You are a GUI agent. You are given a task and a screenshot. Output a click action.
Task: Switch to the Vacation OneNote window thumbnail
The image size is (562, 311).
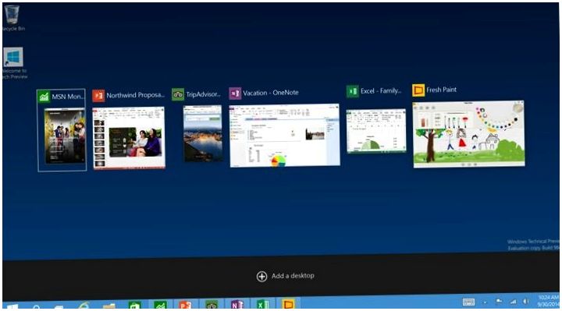click(285, 136)
